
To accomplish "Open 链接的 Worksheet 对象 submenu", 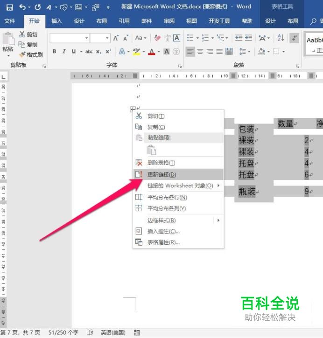I will click(x=178, y=186).
